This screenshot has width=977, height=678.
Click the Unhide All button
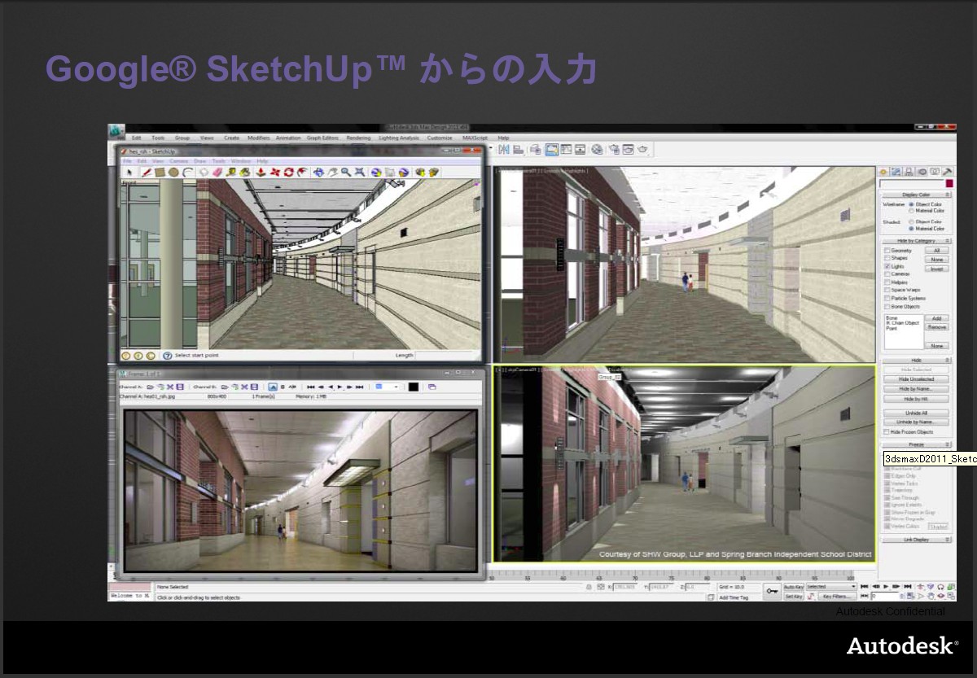tap(916, 413)
